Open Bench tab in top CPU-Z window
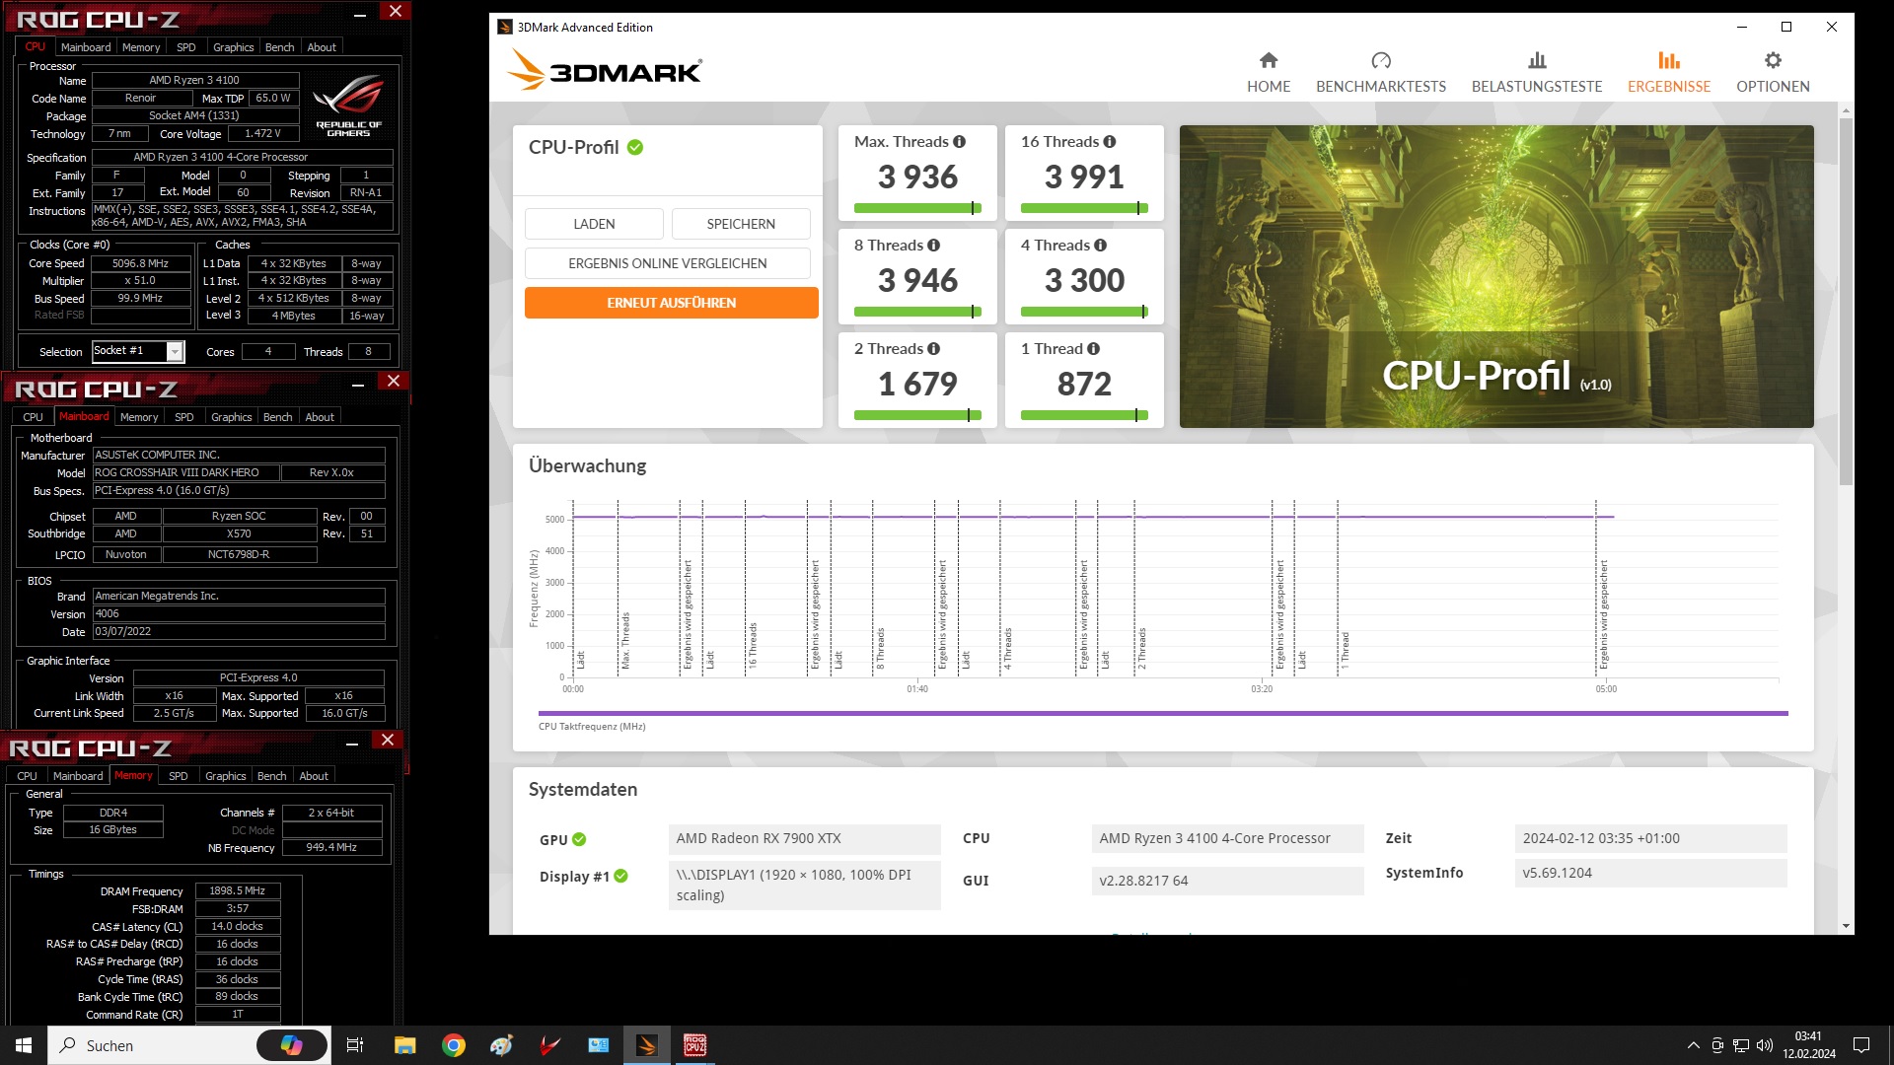The image size is (1894, 1065). [x=280, y=47]
